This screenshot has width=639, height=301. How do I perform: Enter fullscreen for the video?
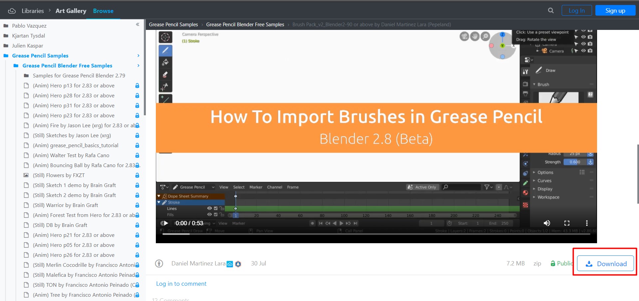tap(567, 223)
